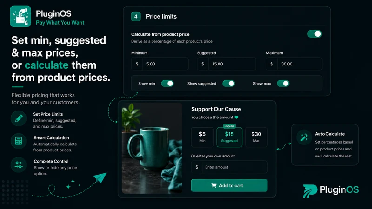Click the Add to cart button
This screenshot has height=209, width=372.
229,185
